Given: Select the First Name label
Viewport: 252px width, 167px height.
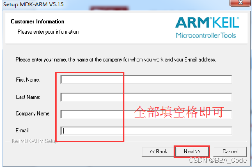Looking at the screenshot, I should tap(28, 80).
